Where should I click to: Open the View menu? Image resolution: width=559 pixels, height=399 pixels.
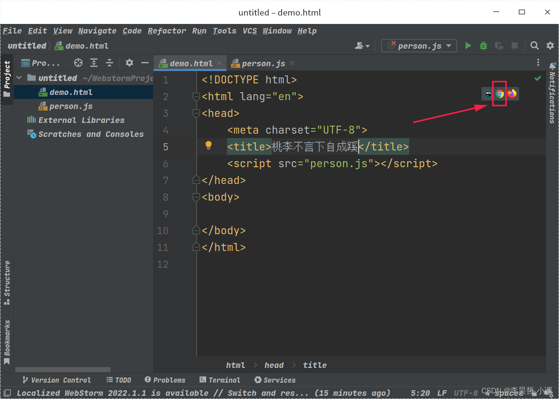pos(63,31)
